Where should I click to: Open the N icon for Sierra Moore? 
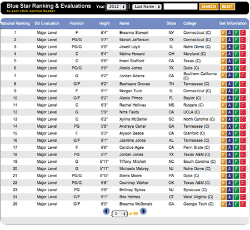(x=223, y=176)
